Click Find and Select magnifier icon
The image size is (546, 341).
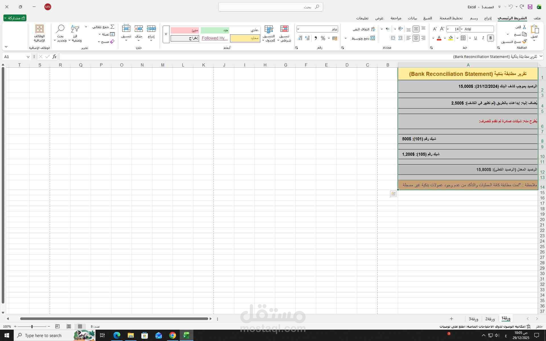(x=60, y=29)
